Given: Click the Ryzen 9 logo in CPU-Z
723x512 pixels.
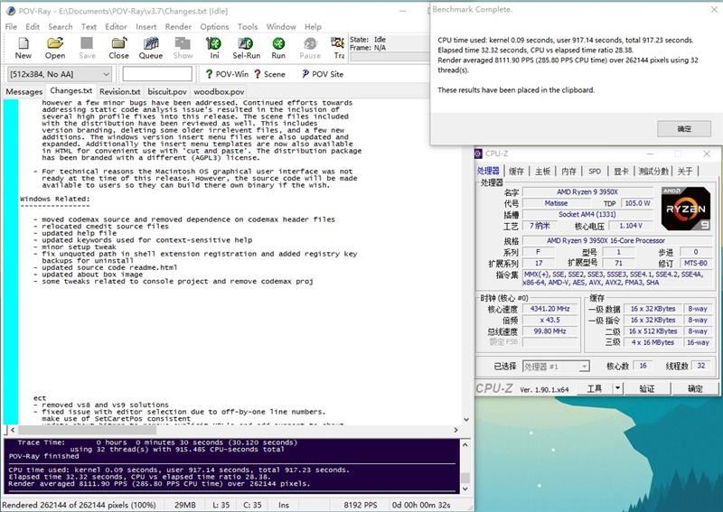Looking at the screenshot, I should [x=686, y=209].
